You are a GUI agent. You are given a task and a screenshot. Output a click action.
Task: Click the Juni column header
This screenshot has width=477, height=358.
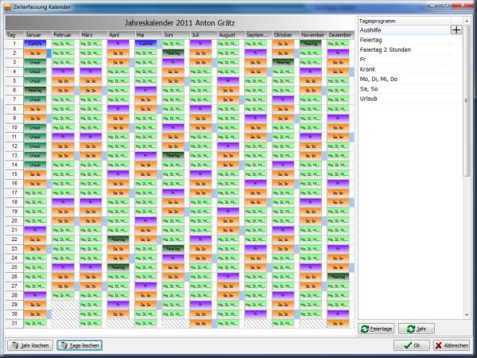176,35
